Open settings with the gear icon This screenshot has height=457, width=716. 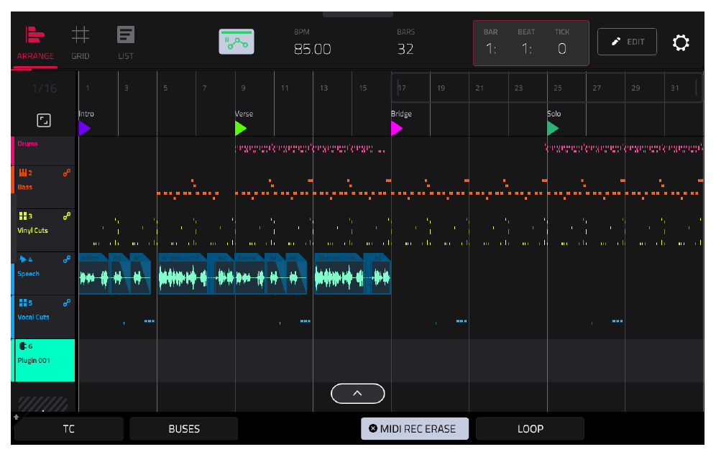pos(680,42)
